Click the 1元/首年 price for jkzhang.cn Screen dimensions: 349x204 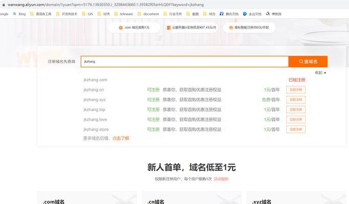click(272, 90)
